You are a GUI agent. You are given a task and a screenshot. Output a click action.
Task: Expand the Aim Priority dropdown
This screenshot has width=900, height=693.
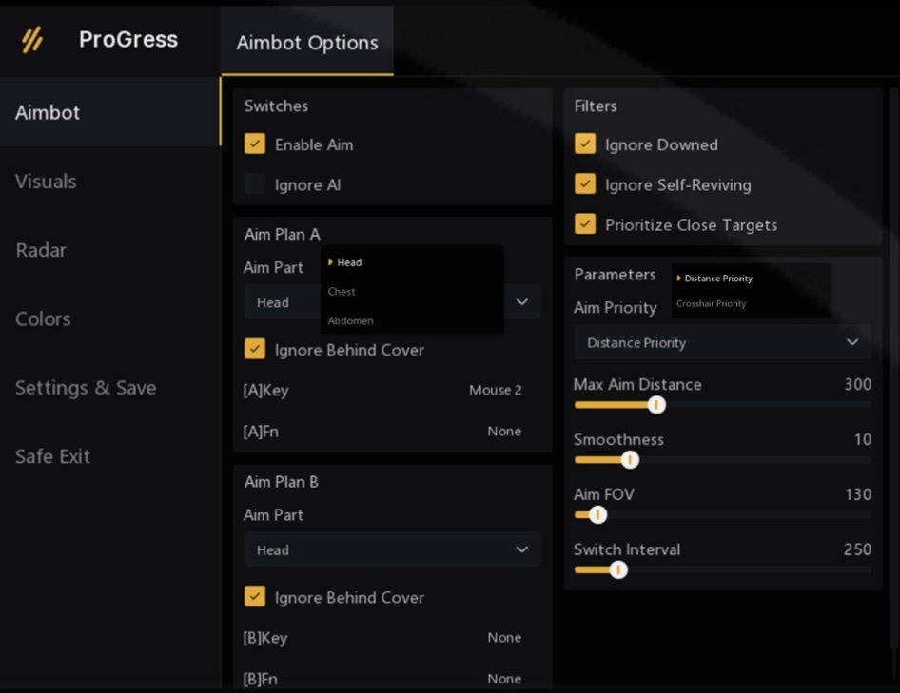721,342
